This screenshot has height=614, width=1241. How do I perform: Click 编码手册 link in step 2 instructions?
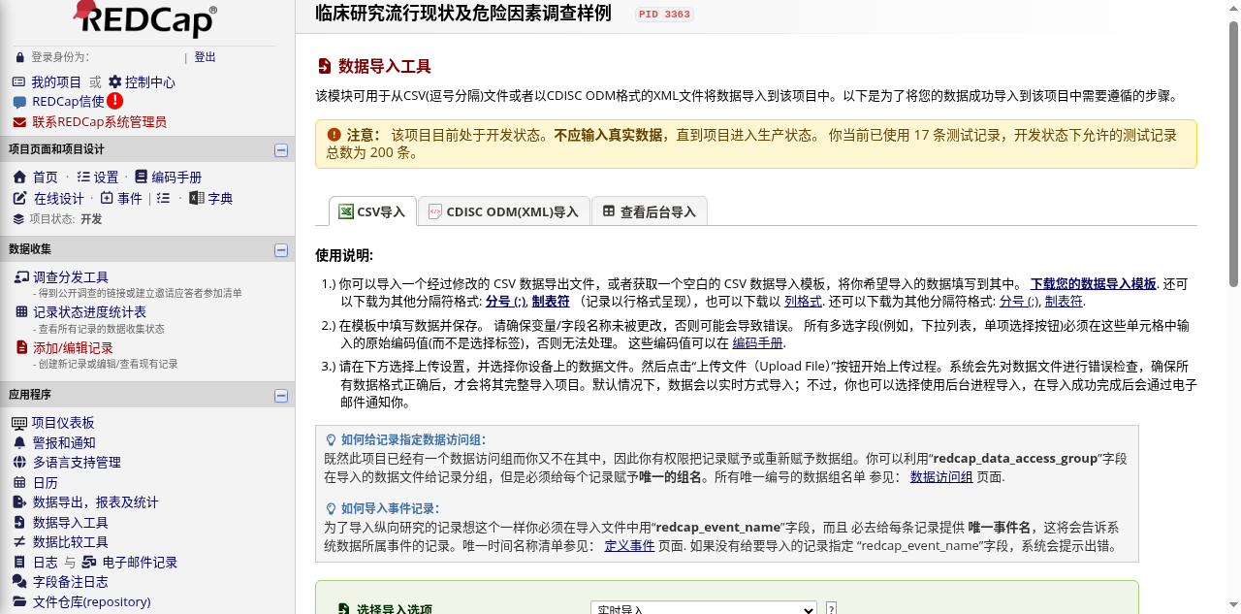point(757,343)
